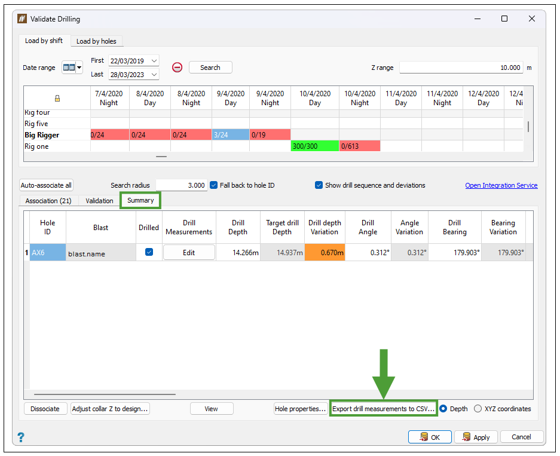Click the 179.903° drill bearing cell
560x456 pixels.
[x=455, y=252]
